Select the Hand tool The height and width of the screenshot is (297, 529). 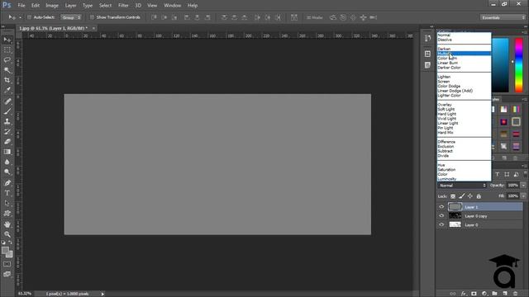7,224
